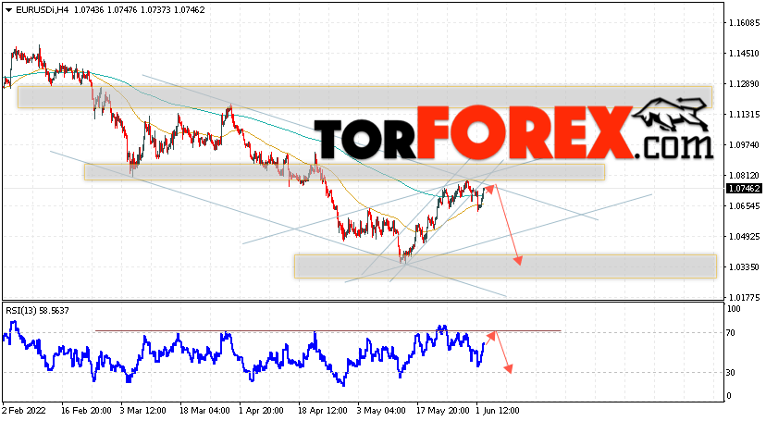Select the 1.12890 price axis label
766x421 pixels.
[744, 84]
